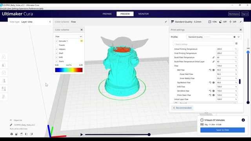This screenshot has height=141, width=251.
Task: Select the Support Blocker tool
Action: pos(4,97)
